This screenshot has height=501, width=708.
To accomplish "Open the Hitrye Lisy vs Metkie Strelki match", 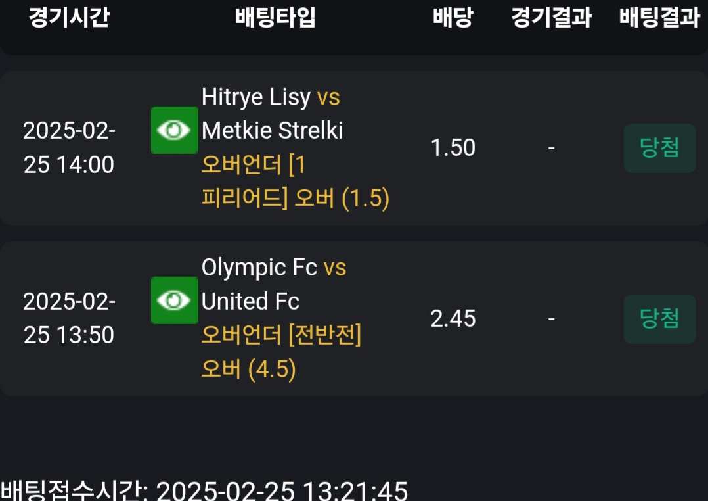I will pos(272,114).
